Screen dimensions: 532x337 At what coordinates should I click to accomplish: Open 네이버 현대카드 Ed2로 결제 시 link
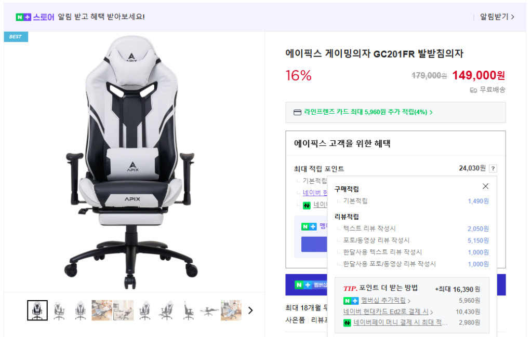click(x=388, y=312)
